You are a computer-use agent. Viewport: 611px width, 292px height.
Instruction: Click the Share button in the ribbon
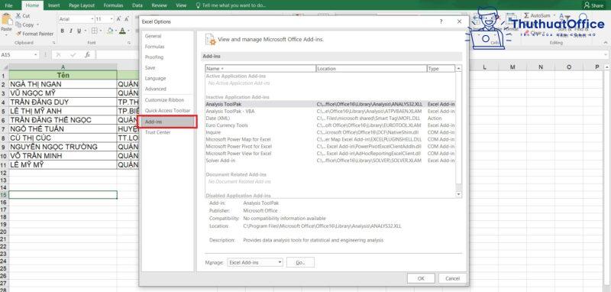[594, 5]
